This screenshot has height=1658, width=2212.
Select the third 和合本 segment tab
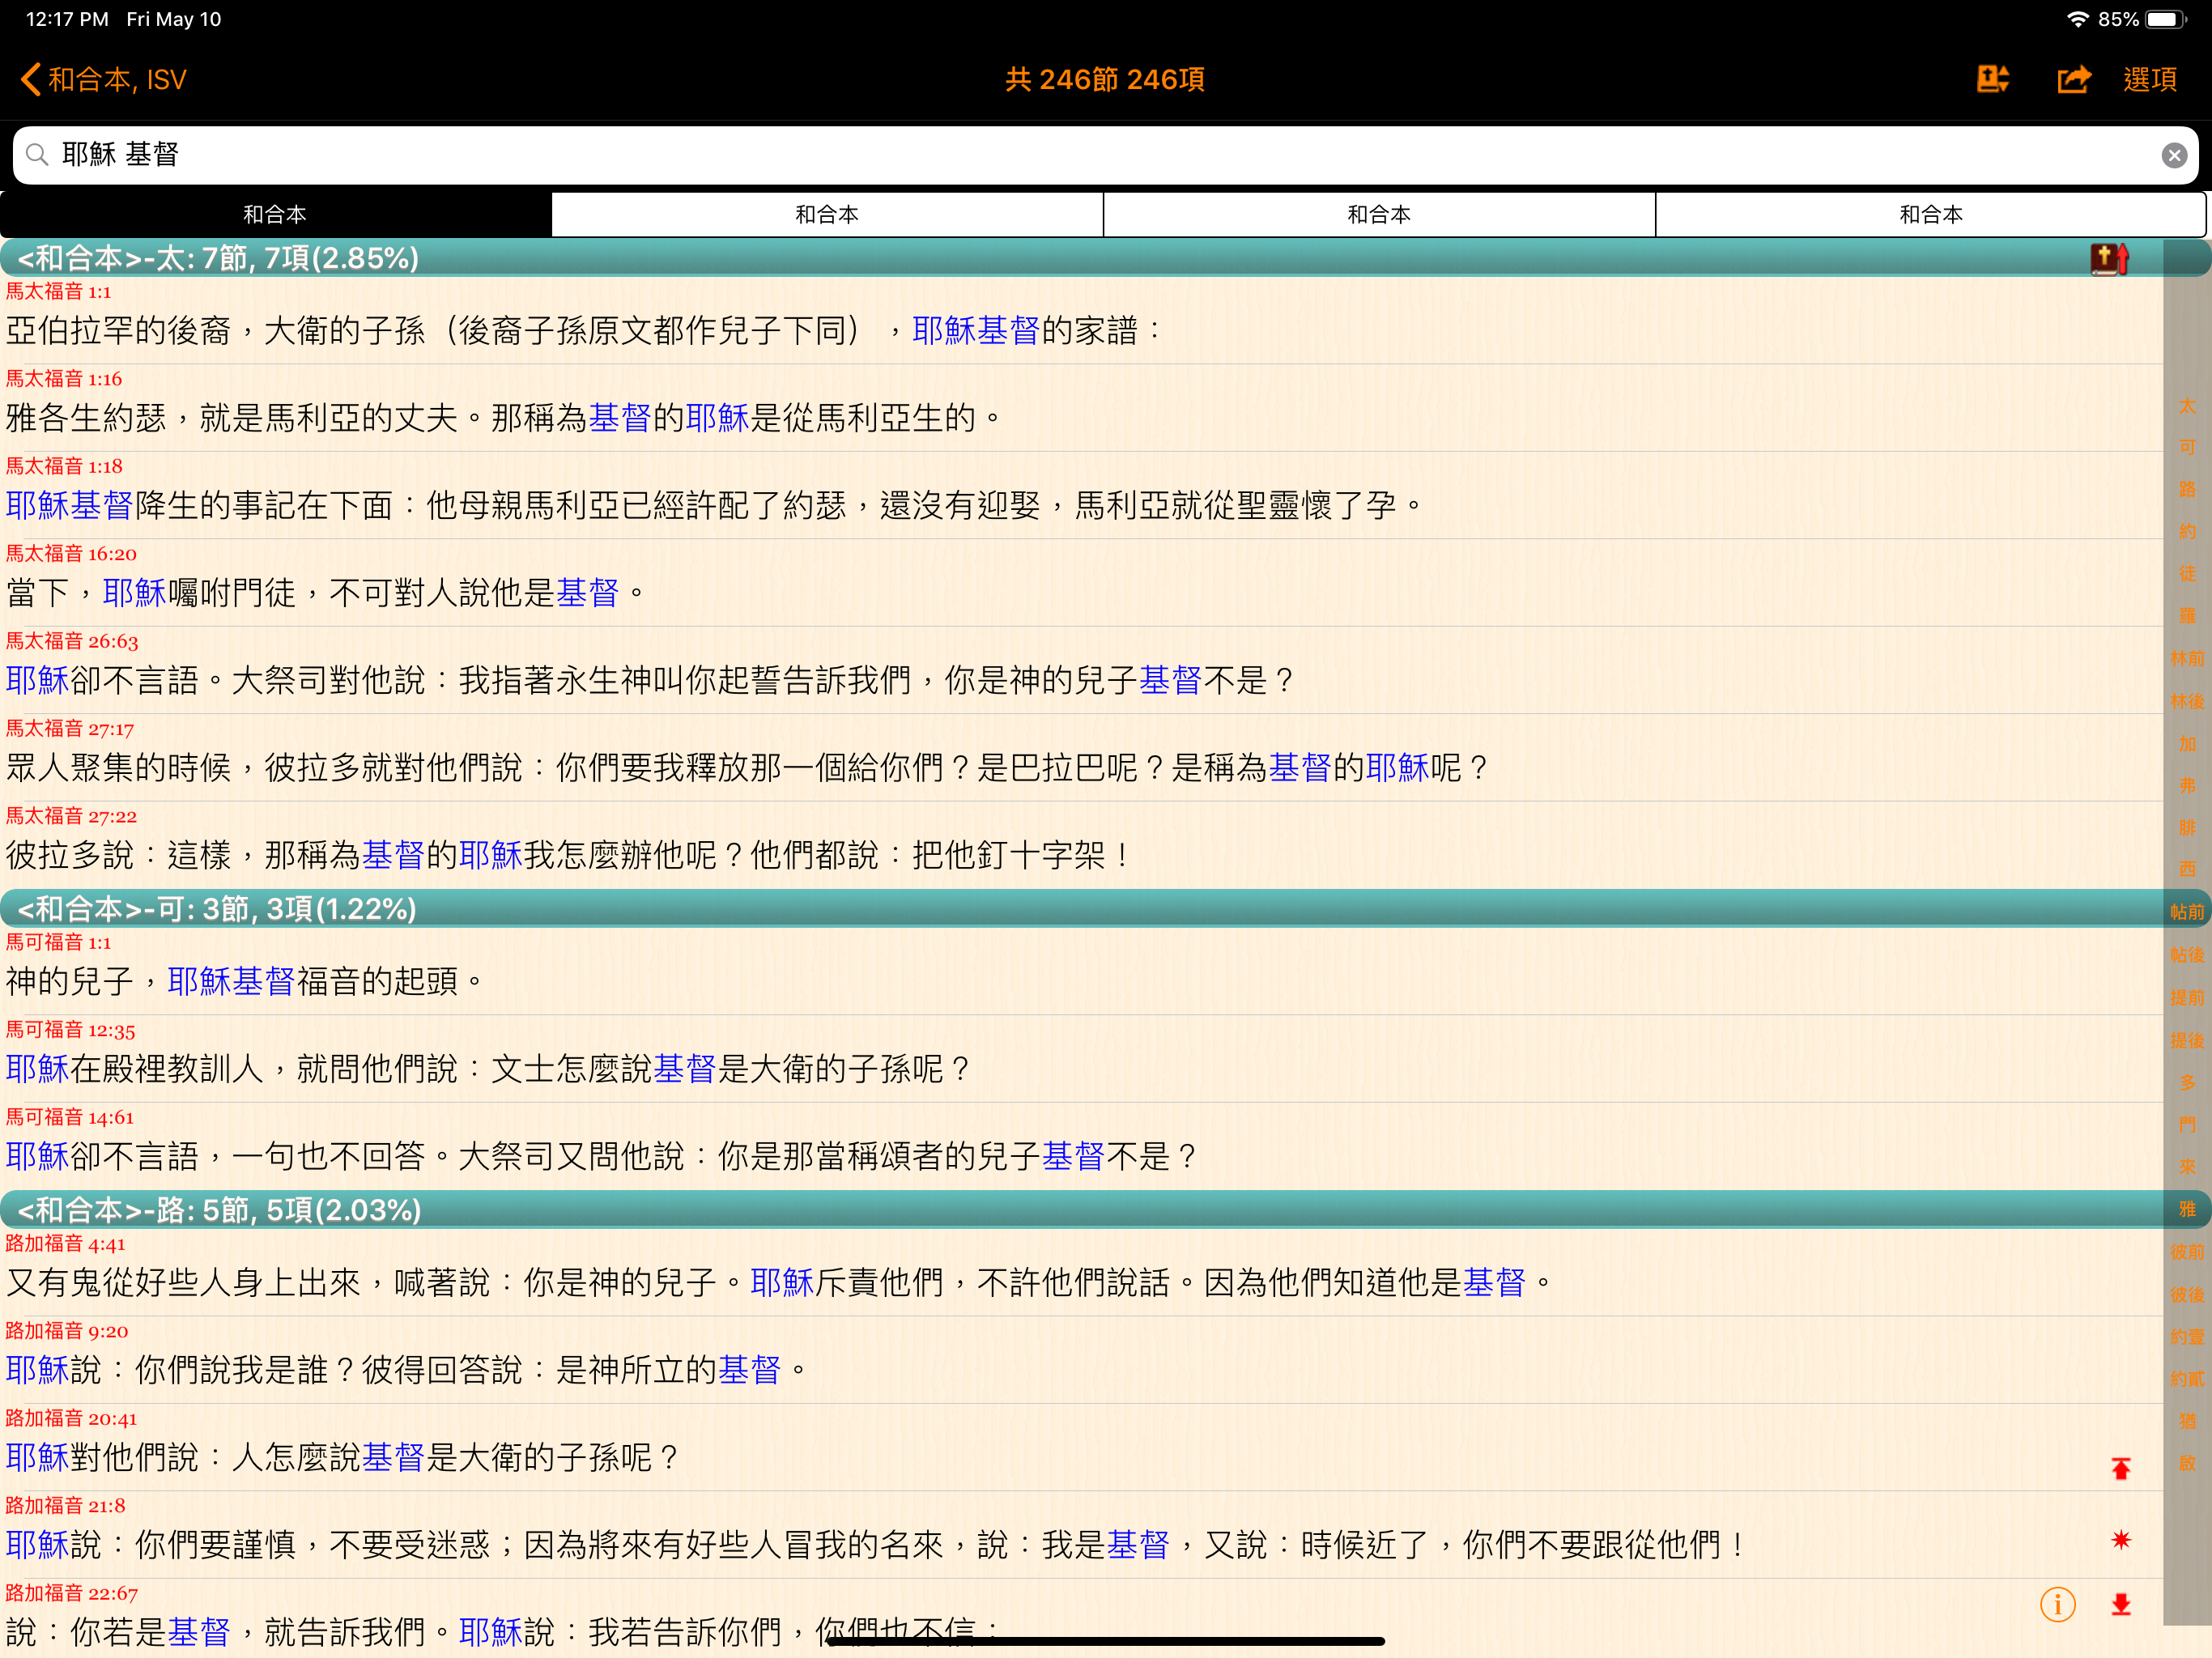click(x=1379, y=214)
